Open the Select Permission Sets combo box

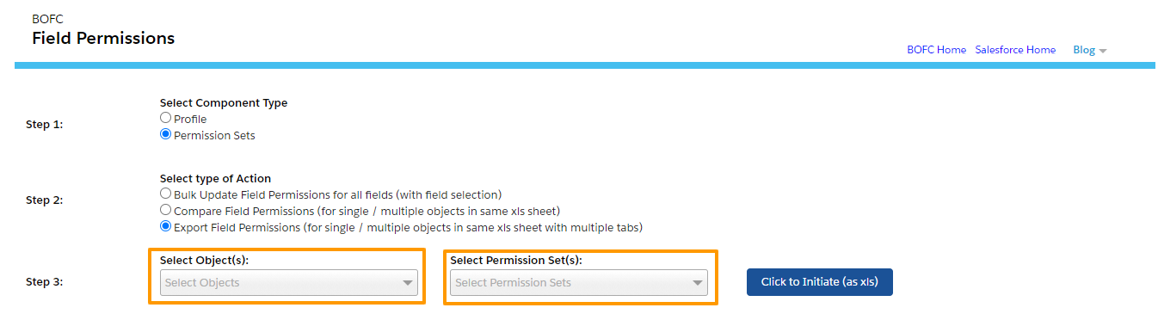tap(579, 283)
